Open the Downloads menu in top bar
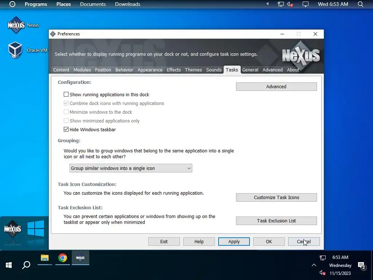This screenshot has height=280, width=373. tap(127, 4)
